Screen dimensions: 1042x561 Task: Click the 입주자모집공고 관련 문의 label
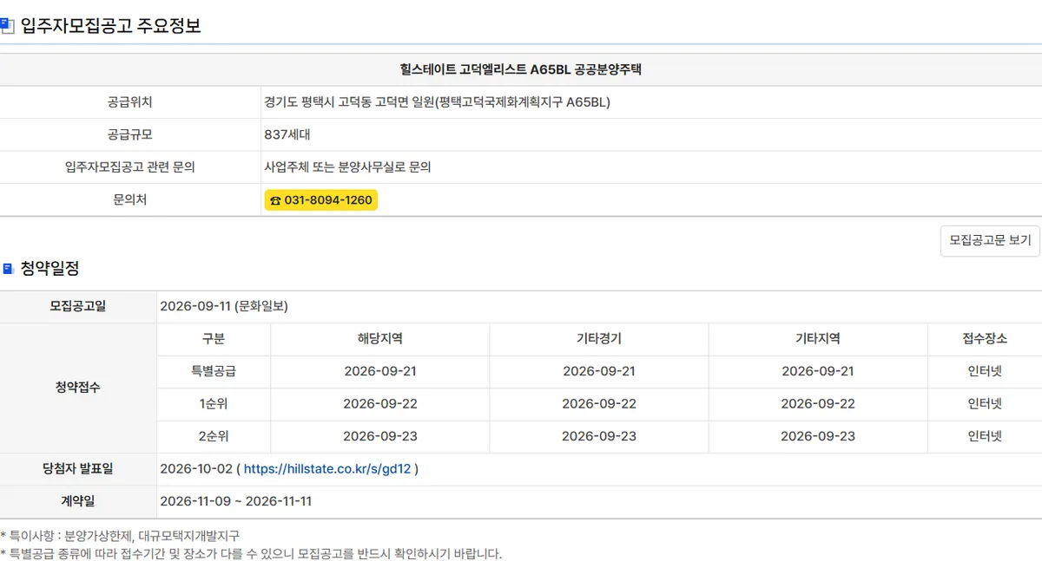[x=130, y=167]
